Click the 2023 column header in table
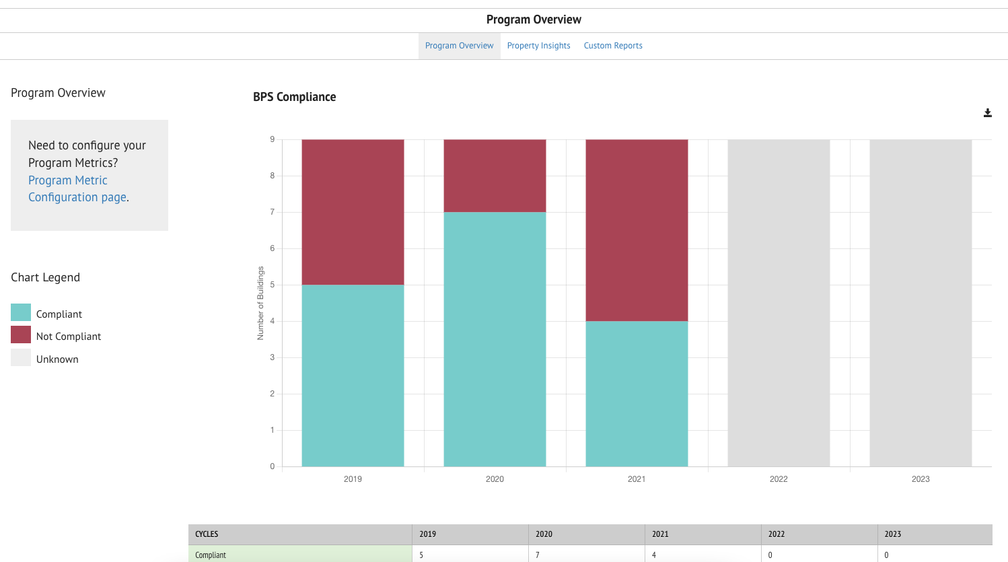This screenshot has height=562, width=1008. 892,534
